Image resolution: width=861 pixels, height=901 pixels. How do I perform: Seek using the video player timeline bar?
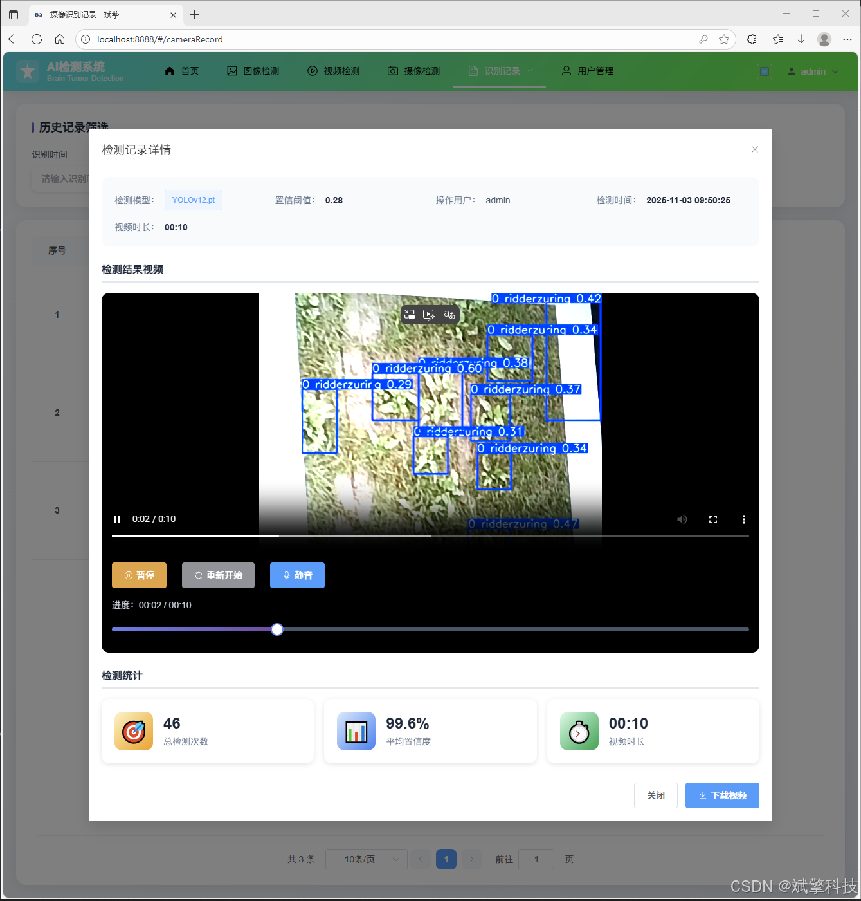pos(430,535)
